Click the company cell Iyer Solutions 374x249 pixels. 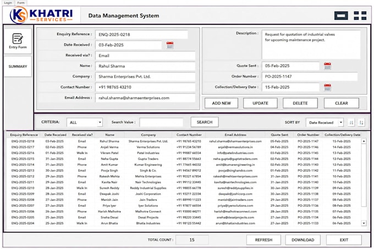click(148, 206)
